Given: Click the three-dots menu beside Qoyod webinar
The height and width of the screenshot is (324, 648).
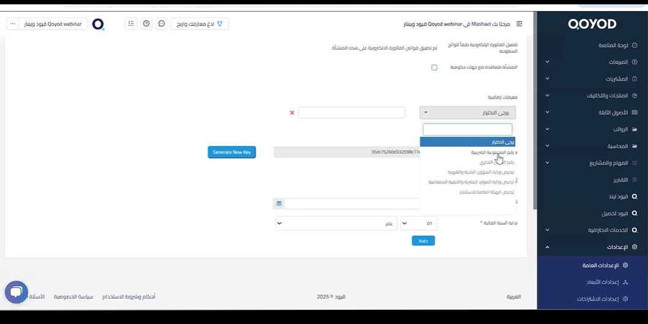Looking at the screenshot, I should point(13,24).
